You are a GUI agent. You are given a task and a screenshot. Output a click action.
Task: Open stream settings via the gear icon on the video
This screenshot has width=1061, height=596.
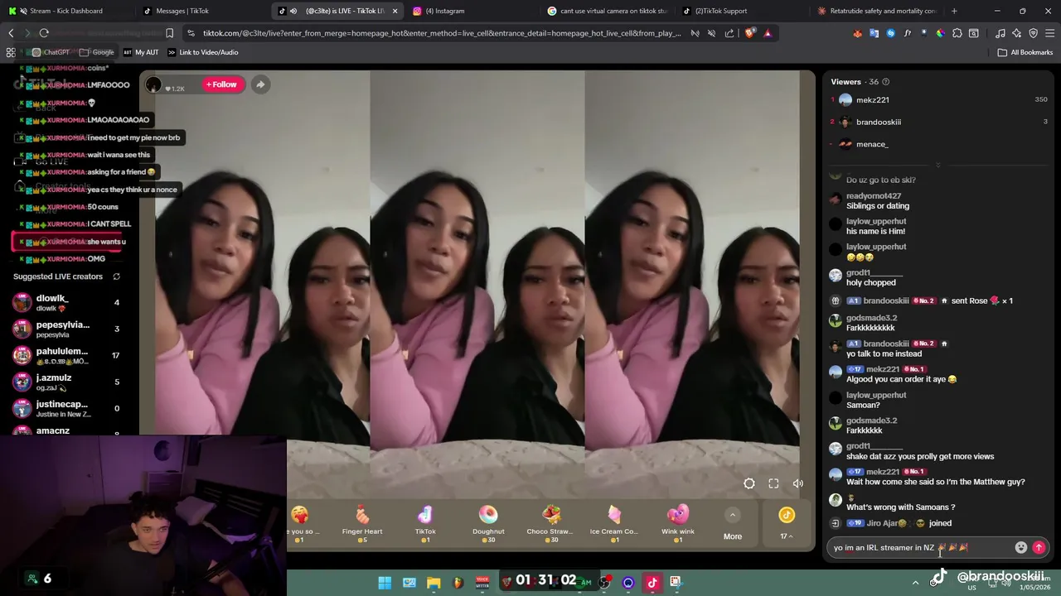(749, 483)
